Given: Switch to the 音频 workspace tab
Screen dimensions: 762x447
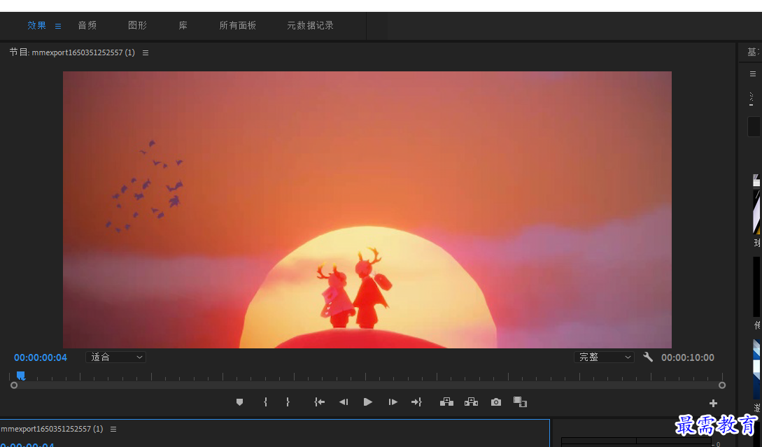Looking at the screenshot, I should point(87,25).
